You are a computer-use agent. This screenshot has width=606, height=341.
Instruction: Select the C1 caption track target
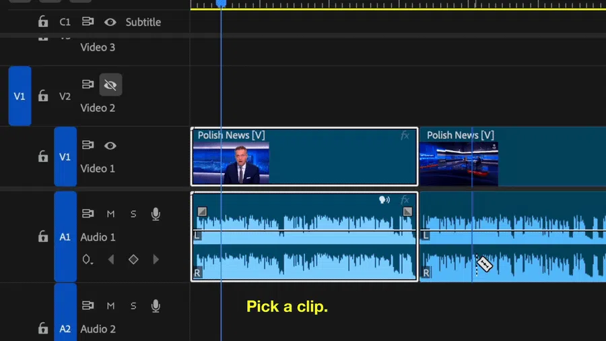65,22
